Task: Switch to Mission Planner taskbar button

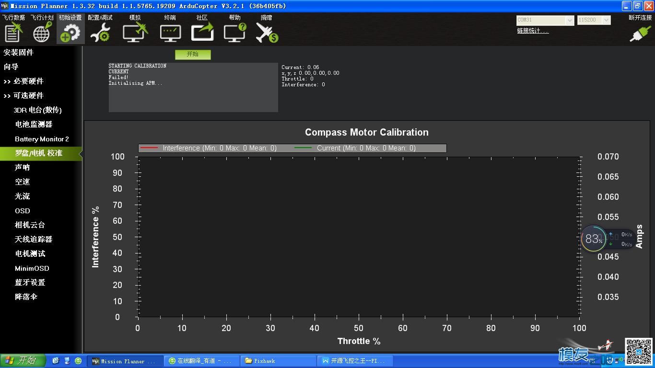Action: tap(126, 361)
